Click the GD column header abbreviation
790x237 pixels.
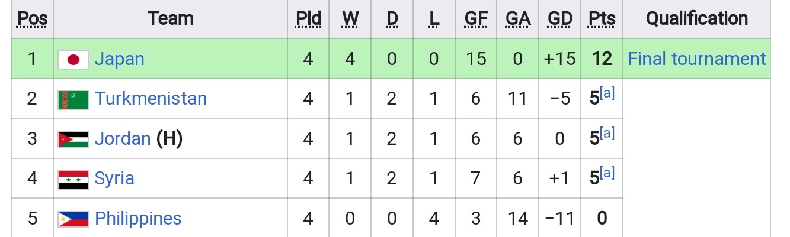(x=560, y=20)
